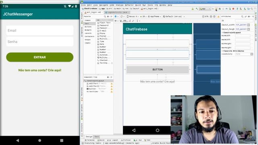Open the AppTheme dropdown
Screen dimensions: 258x145
pos(154,17)
